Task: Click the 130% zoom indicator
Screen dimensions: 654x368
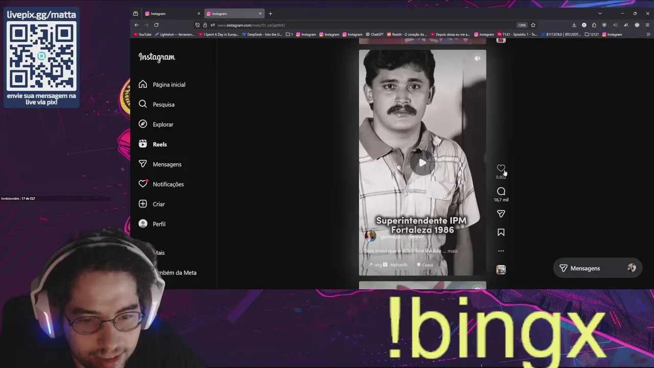Action: [522, 25]
